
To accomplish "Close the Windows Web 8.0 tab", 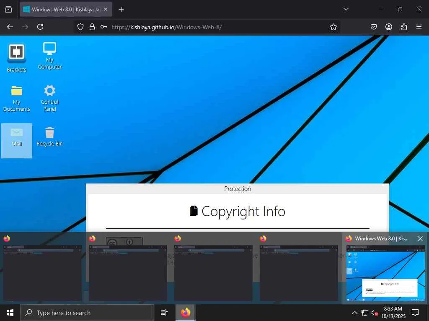I will (106, 9).
